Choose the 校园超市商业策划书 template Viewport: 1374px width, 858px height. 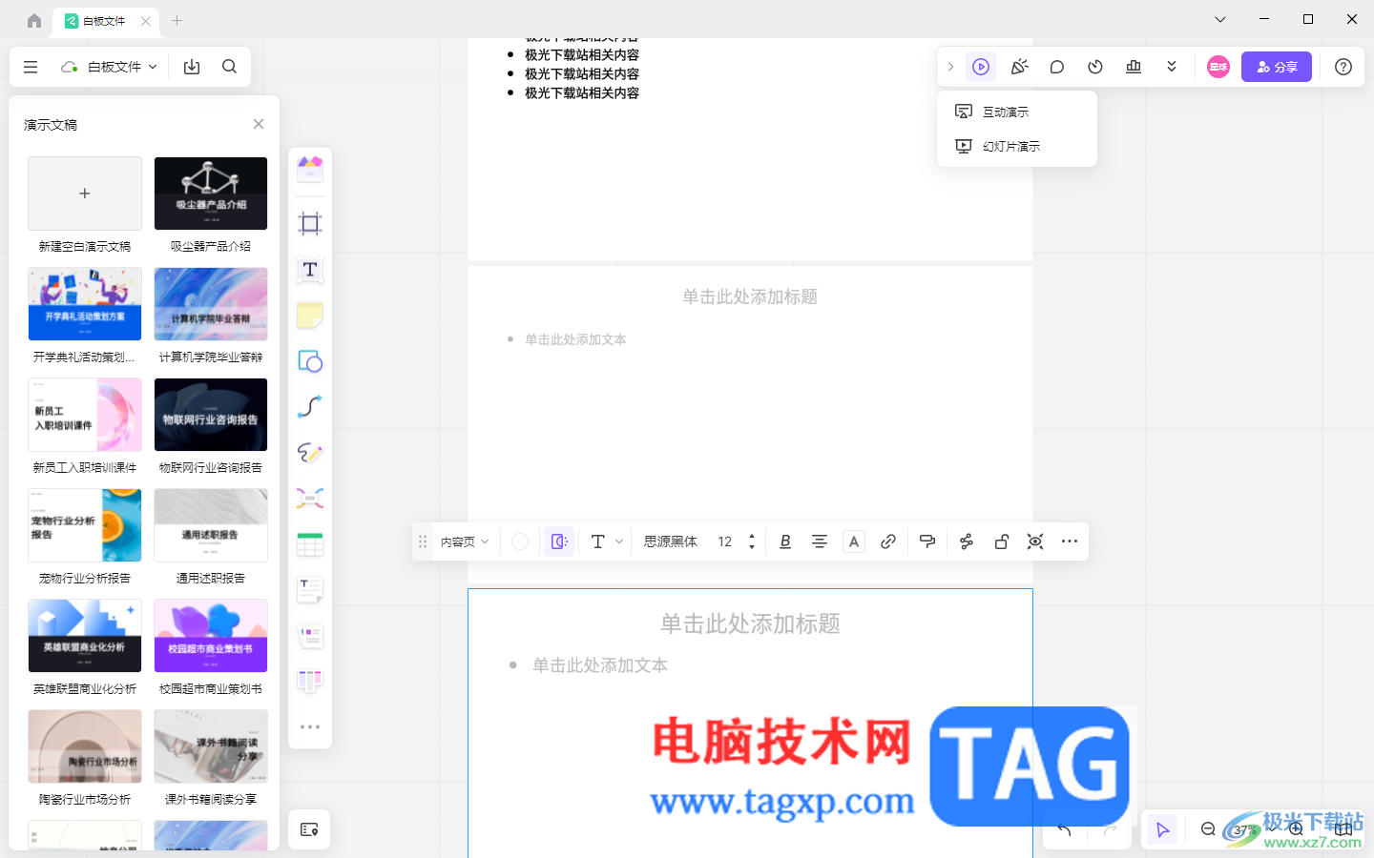click(211, 636)
